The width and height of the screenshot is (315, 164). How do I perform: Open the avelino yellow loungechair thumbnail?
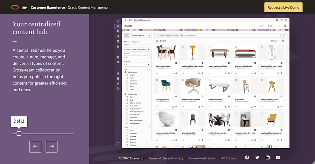(x=272, y=120)
